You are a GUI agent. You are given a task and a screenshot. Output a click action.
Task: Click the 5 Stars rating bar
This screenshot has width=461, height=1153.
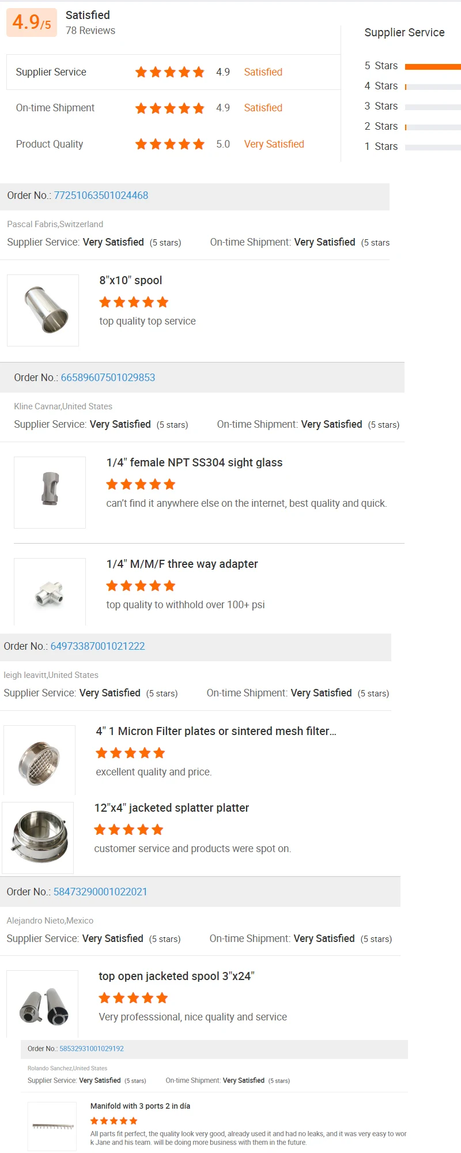[x=432, y=66]
